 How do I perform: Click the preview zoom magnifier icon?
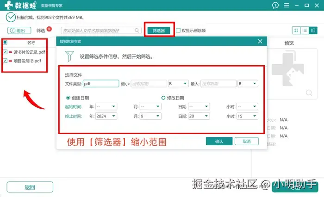point(309,92)
